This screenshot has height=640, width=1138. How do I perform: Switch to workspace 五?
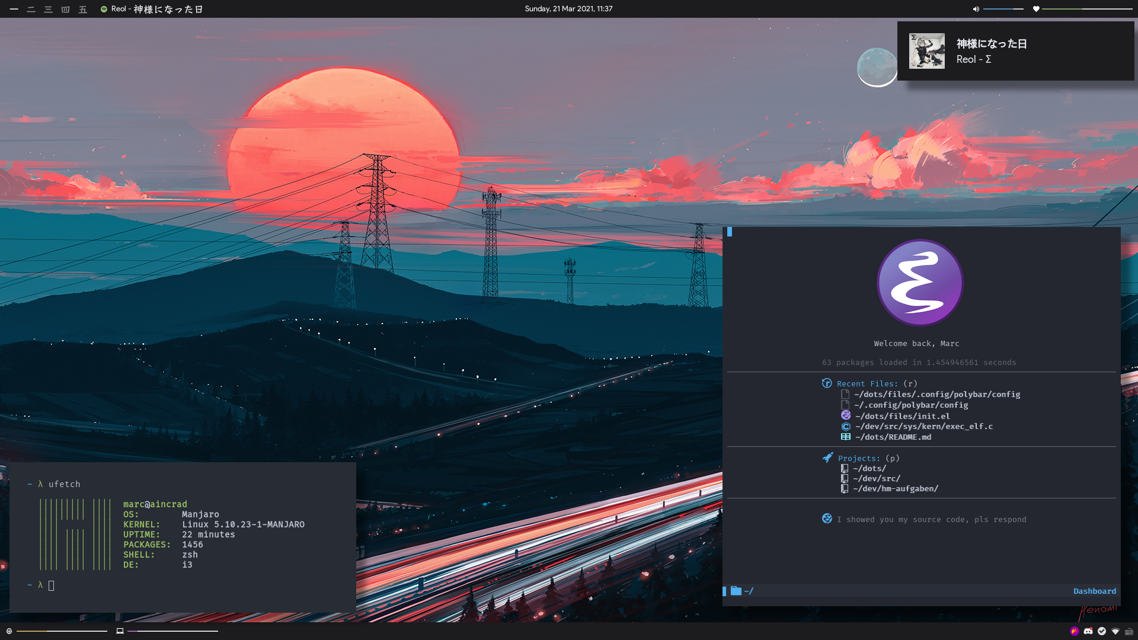[82, 9]
